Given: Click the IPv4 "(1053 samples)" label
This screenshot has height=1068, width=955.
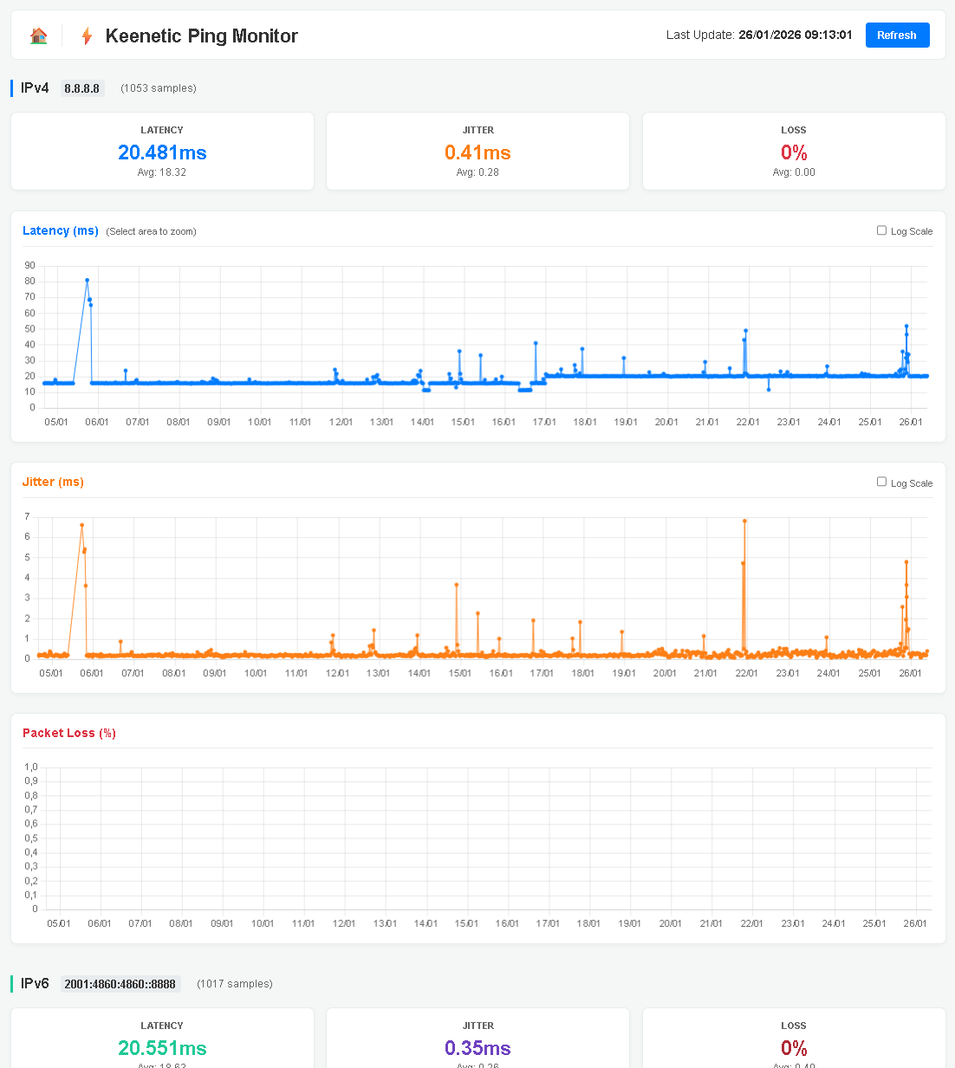Looking at the screenshot, I should tap(159, 88).
